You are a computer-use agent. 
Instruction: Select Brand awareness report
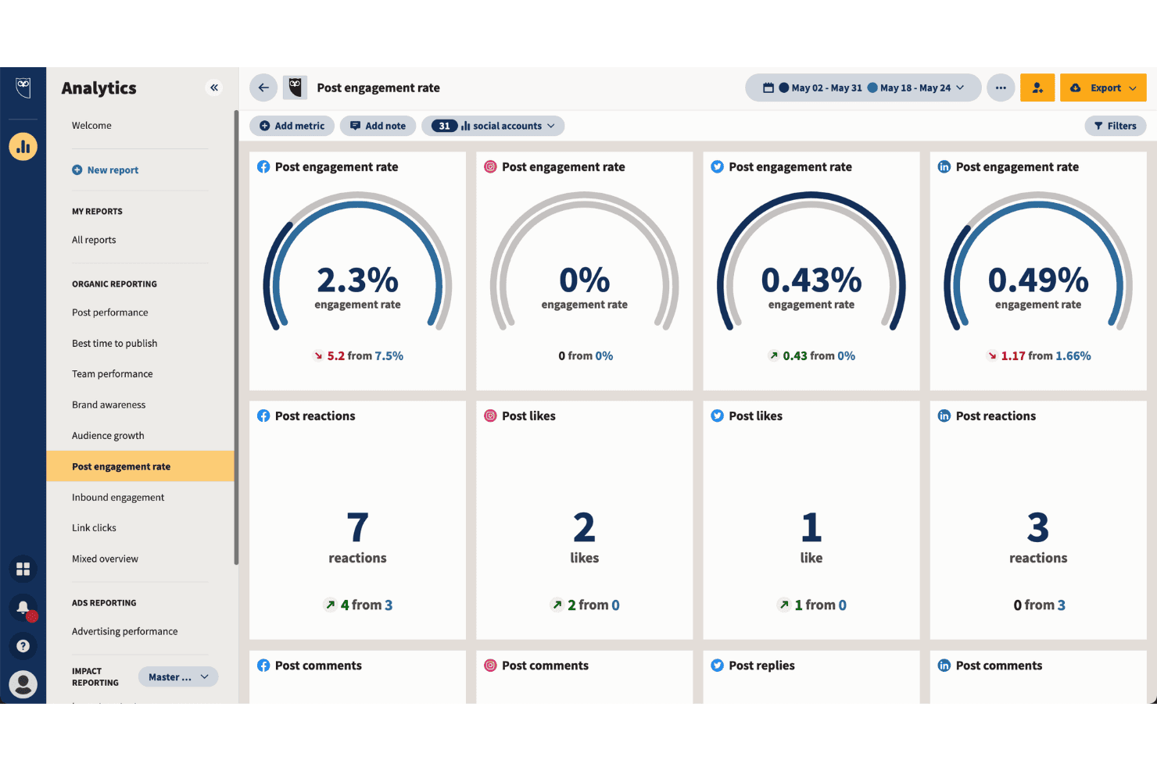pos(109,405)
